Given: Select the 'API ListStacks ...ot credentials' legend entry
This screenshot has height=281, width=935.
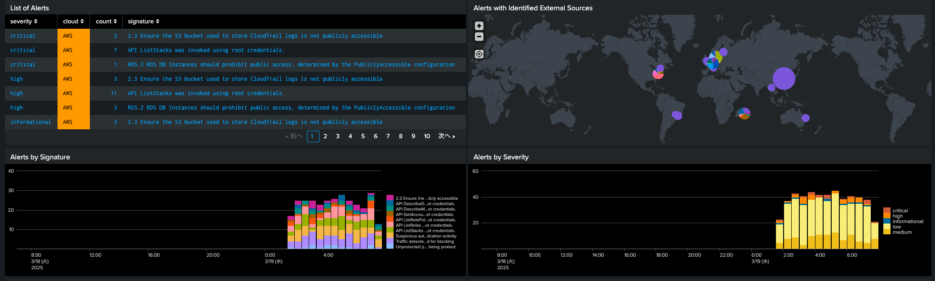Looking at the screenshot, I should click(425, 230).
